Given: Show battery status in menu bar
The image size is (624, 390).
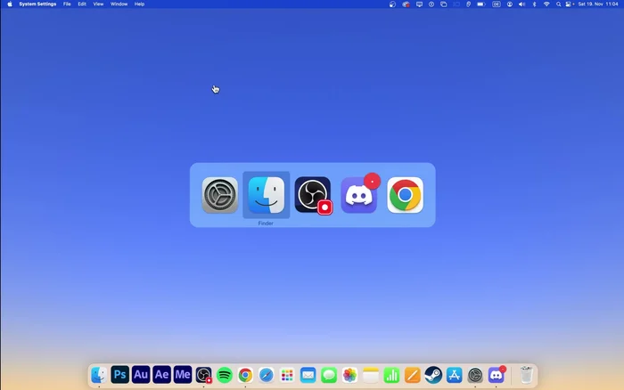Looking at the screenshot, I should (481, 4).
